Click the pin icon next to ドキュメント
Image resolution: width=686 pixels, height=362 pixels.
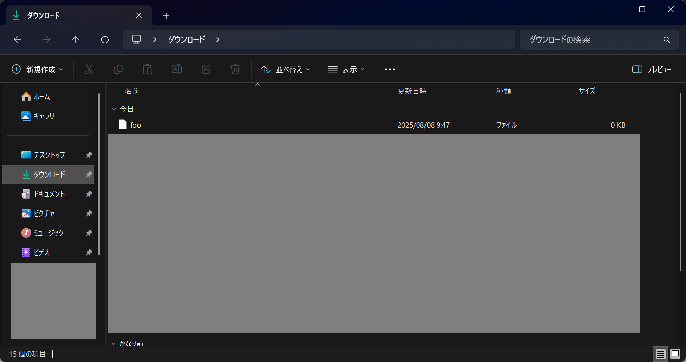click(x=89, y=194)
